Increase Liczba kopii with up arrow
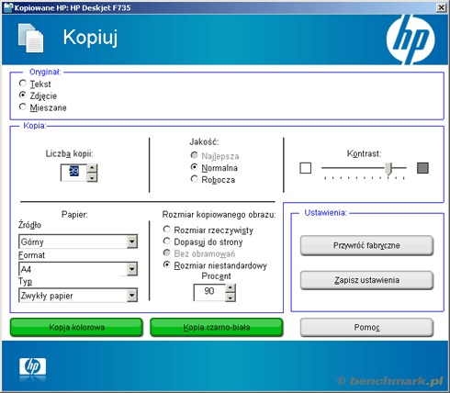The height and width of the screenshot is (393, 450). pyautogui.click(x=92, y=168)
